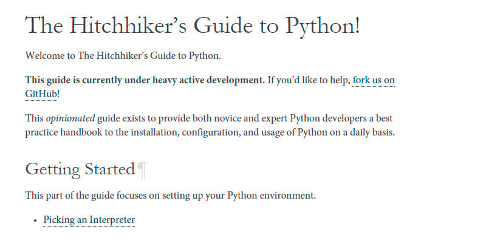Follow the Picking an Interpreter link
Image resolution: width=486 pixels, height=243 pixels.
pyautogui.click(x=89, y=220)
